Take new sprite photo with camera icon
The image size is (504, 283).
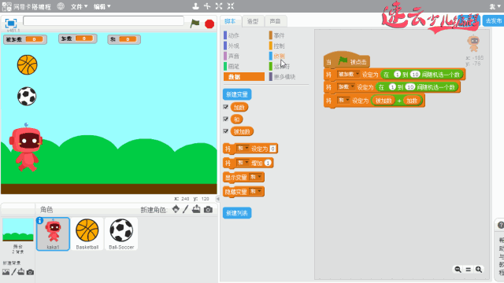(208, 210)
